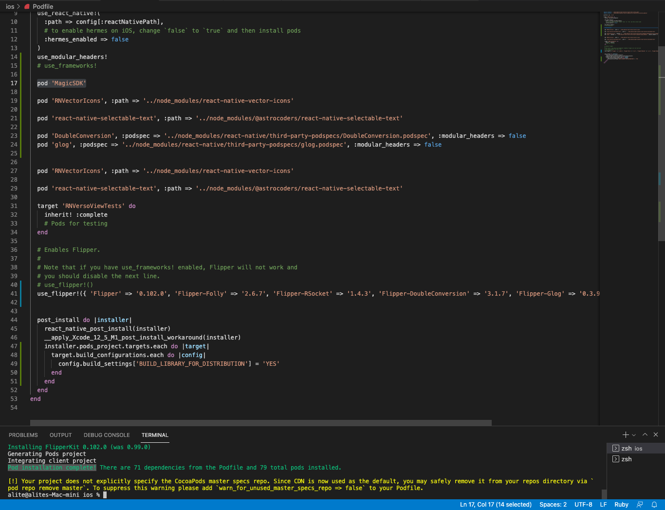Viewport: 665px width, 510px height.
Task: Open the ios breadcrumb dropdown
Action: tap(10, 6)
